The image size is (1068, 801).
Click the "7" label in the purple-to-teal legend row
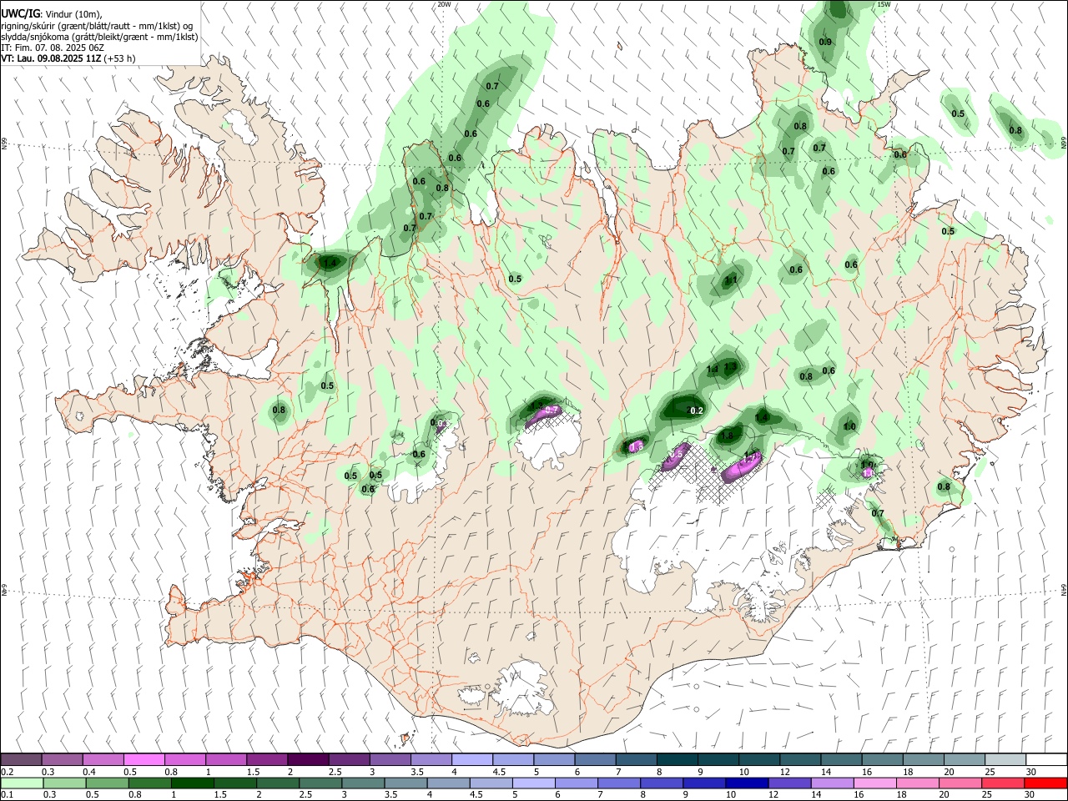[x=617, y=772]
